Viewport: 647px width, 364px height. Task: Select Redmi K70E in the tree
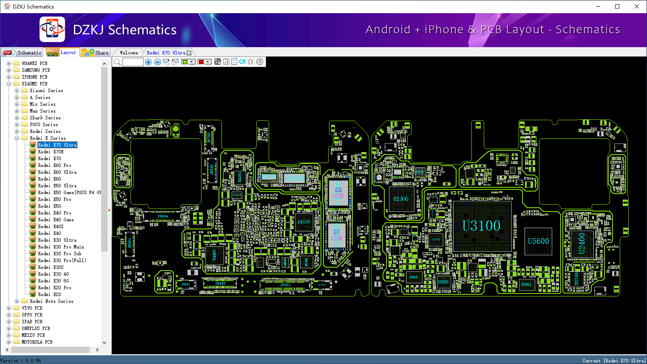[51, 152]
